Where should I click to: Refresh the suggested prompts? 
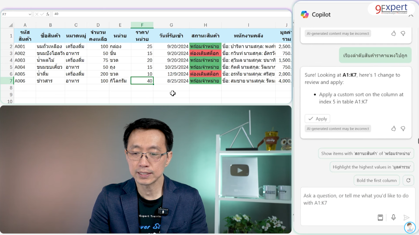click(x=408, y=181)
